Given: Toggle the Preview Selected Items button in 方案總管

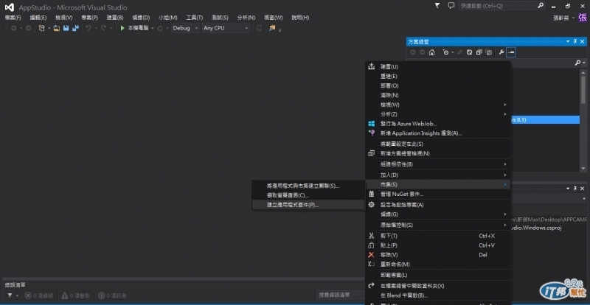Looking at the screenshot, I should (510, 52).
